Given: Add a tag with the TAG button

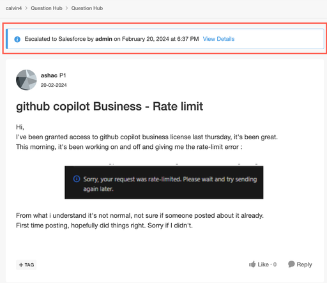Looking at the screenshot, I should tap(26, 265).
